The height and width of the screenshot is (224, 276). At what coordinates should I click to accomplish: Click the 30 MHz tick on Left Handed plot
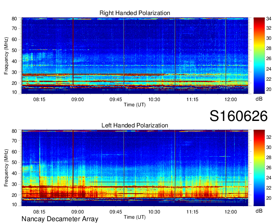(14, 184)
